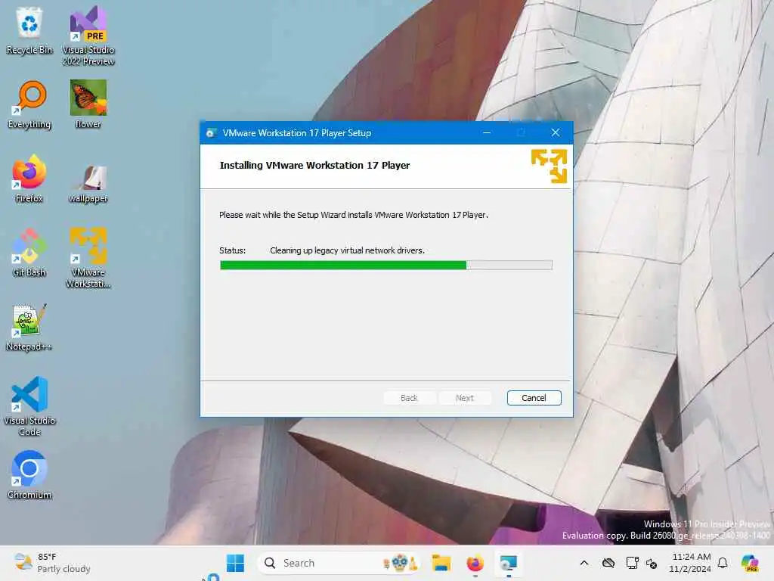Open the network display tray icon
774x581 pixels.
point(632,563)
